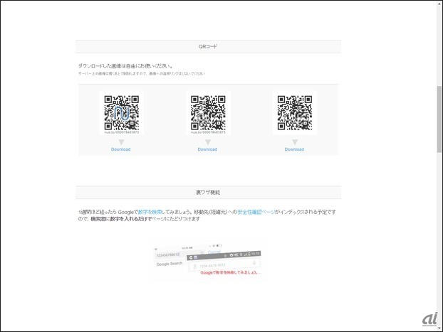The width and height of the screenshot is (443, 332).
Task: Follow the 数字を検索 link
Action: 150,212
